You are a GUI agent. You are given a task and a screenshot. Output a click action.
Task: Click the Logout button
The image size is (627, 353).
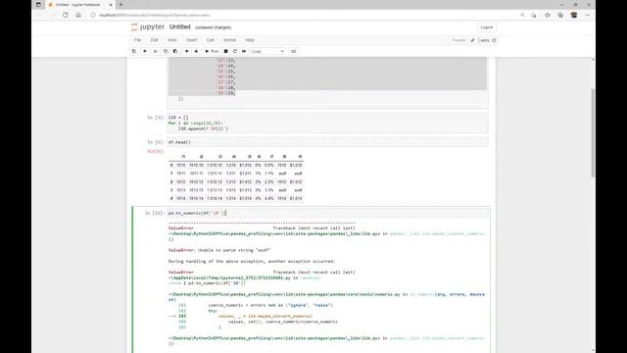tap(486, 27)
